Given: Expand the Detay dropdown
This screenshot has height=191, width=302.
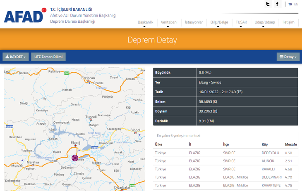Looking at the screenshot, I should (x=288, y=57).
